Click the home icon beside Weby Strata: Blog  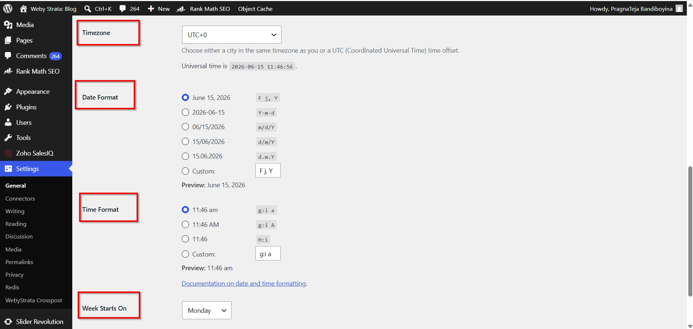point(23,9)
